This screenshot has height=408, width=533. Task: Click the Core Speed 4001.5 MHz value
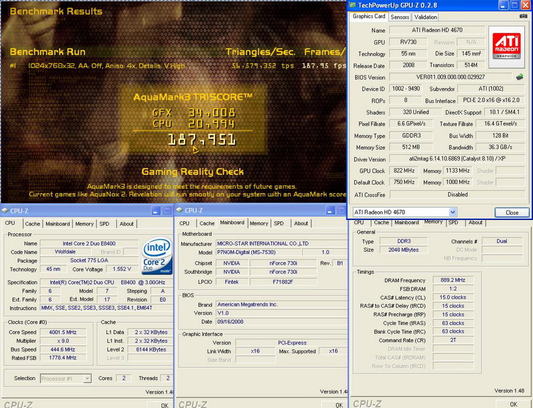click(63, 332)
